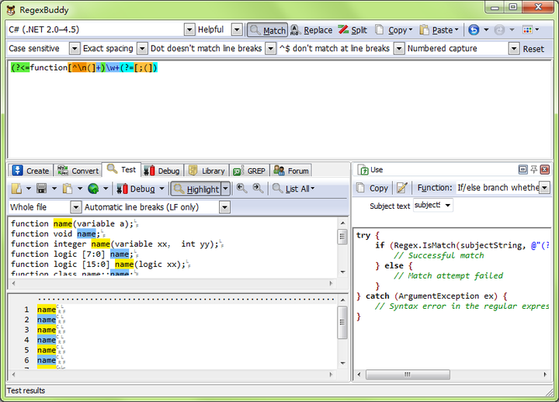Toggle Dot doesn't match line breaks option
This screenshot has width=559, height=402.
207,48
